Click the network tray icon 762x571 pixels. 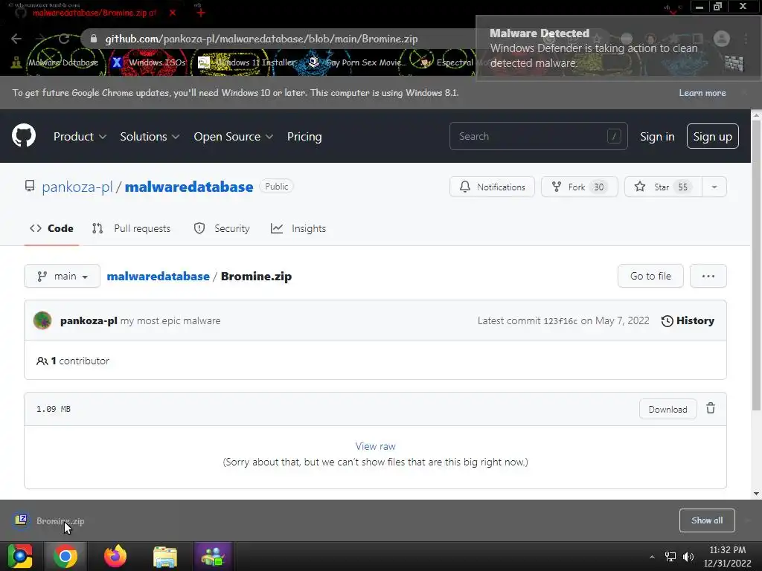tap(670, 556)
